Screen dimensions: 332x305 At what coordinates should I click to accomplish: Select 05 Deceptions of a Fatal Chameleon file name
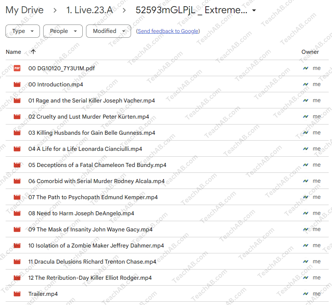pyautogui.click(x=97, y=165)
